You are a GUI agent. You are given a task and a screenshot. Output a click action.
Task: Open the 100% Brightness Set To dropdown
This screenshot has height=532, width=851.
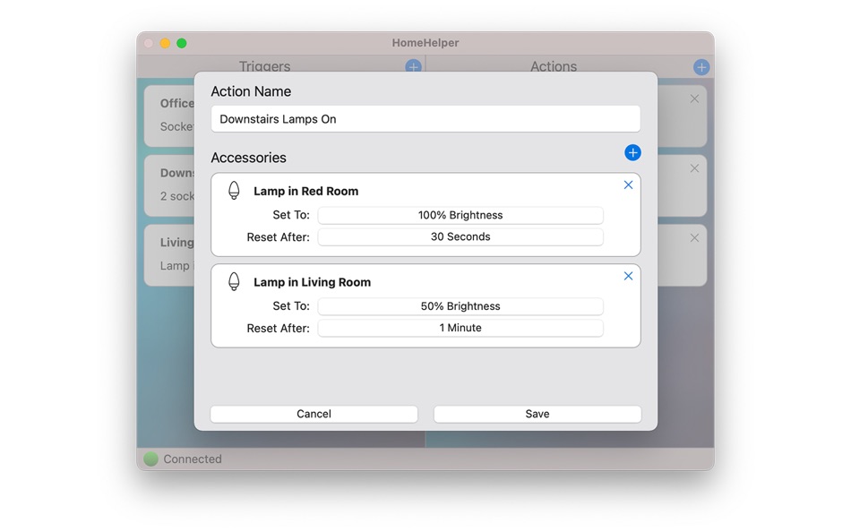point(460,215)
